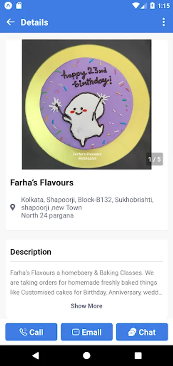
Task: Expand description with Show More
Action: point(87,306)
